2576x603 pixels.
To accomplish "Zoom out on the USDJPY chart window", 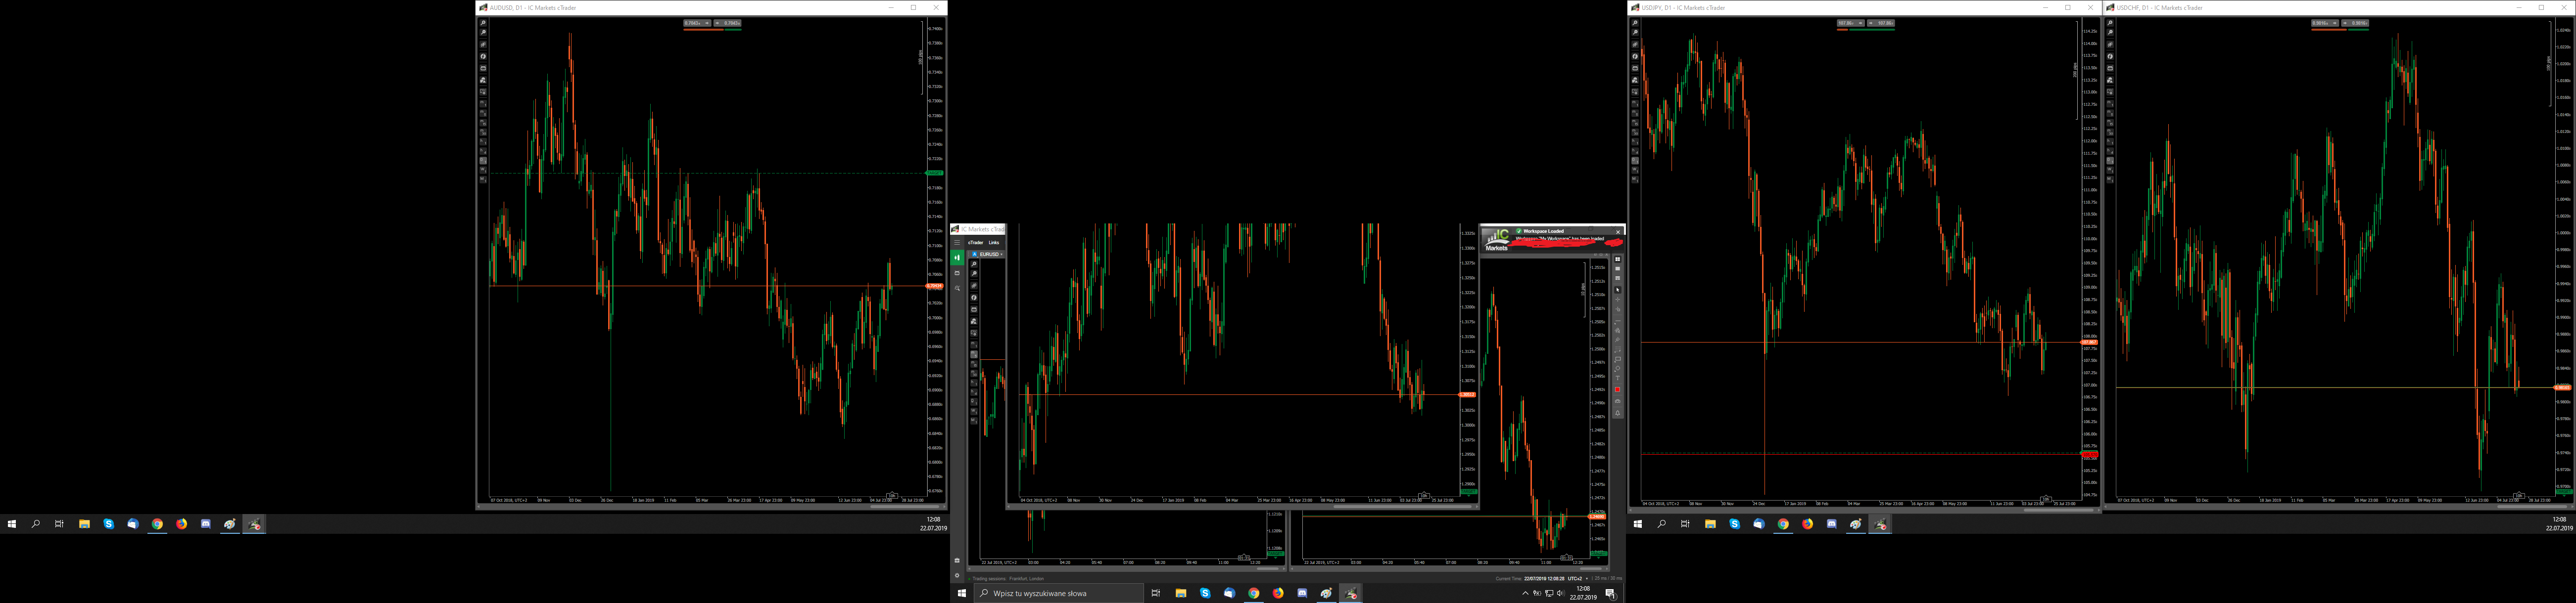I will tap(1636, 33).
